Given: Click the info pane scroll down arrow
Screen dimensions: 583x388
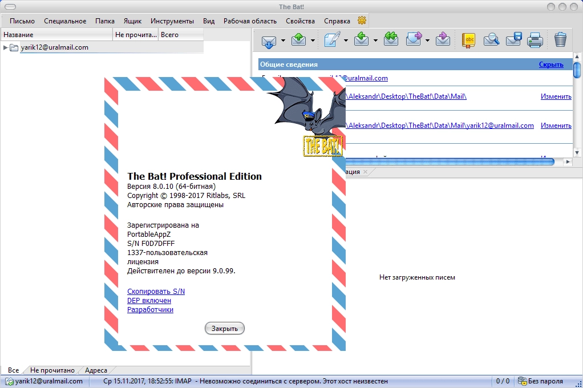Looking at the screenshot, I should coord(577,152).
